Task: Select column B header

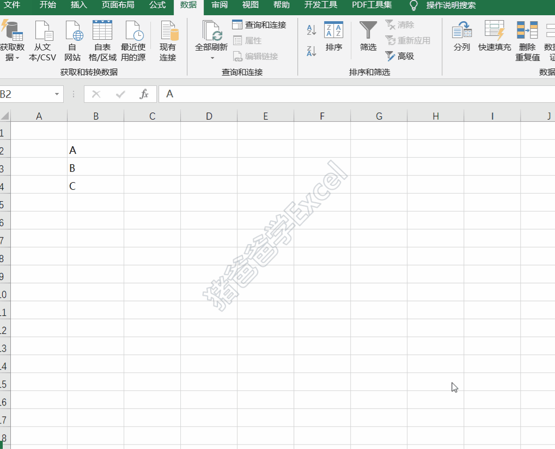Action: tap(95, 116)
